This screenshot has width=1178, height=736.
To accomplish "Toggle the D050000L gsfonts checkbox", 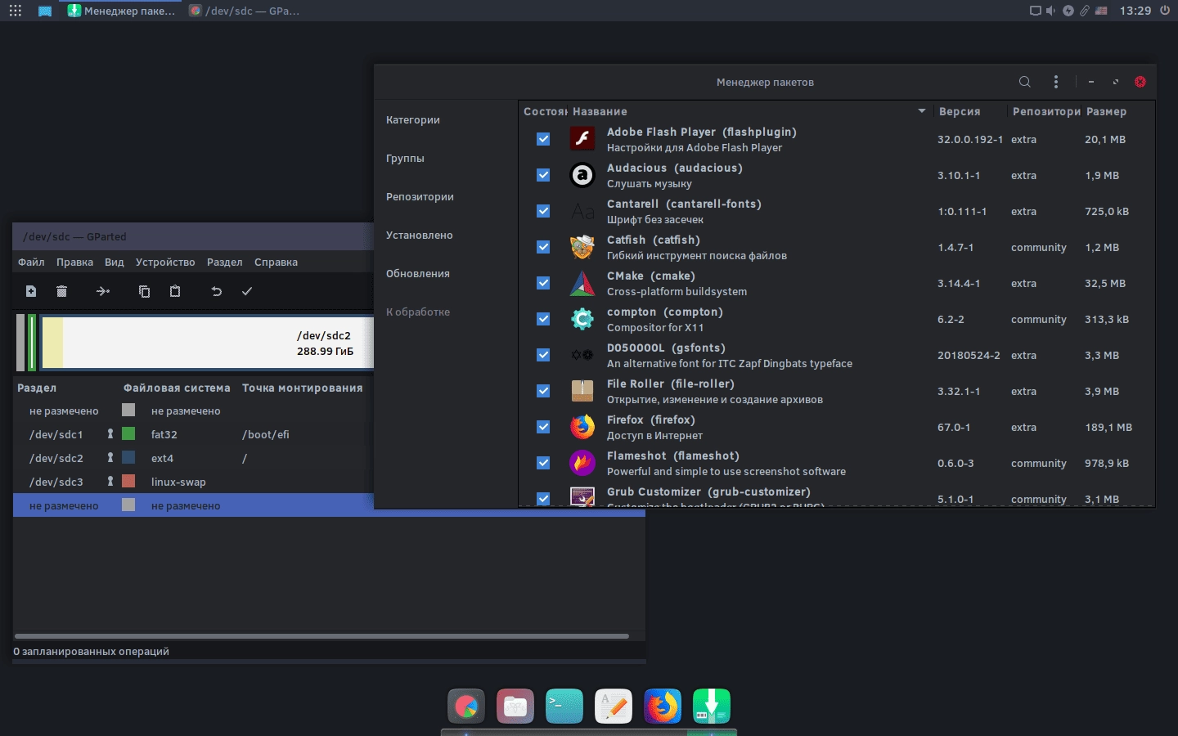I will coord(543,355).
